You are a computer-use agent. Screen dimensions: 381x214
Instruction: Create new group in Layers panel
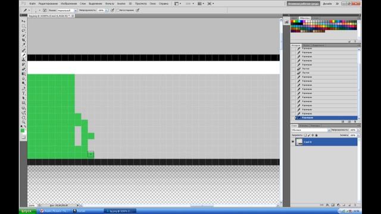coord(344,205)
